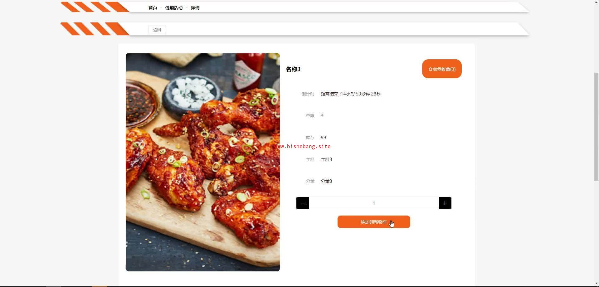Open the chicken wings product photo
The image size is (599, 287).
203,162
